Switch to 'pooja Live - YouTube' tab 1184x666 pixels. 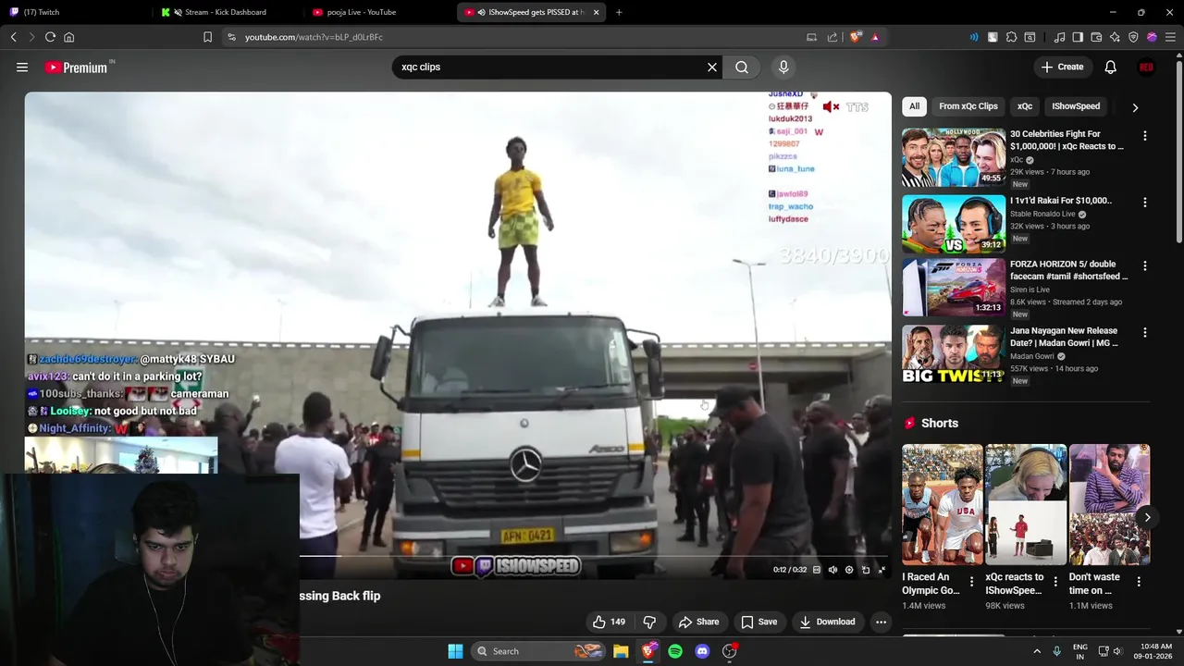coord(379,12)
